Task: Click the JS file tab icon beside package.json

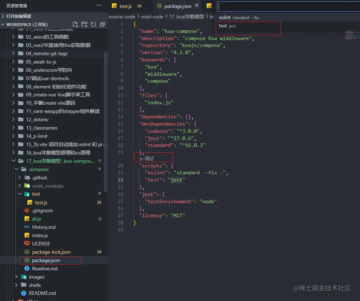Action: [209, 6]
